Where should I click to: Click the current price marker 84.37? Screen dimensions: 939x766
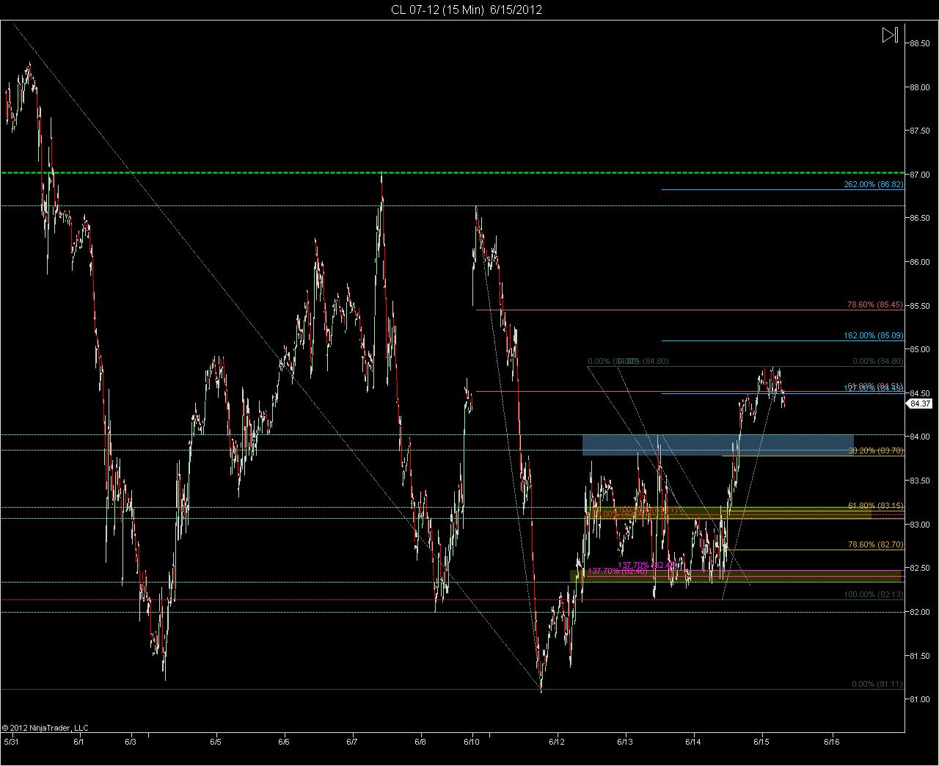(x=921, y=403)
